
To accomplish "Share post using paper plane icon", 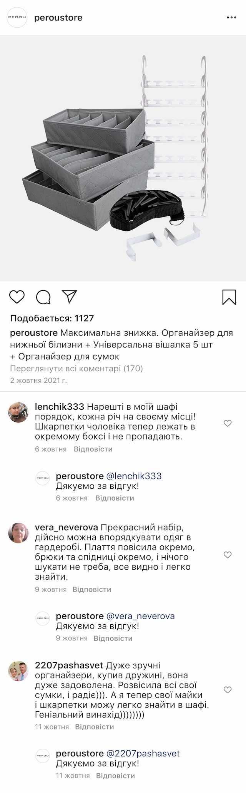I will 70,297.
